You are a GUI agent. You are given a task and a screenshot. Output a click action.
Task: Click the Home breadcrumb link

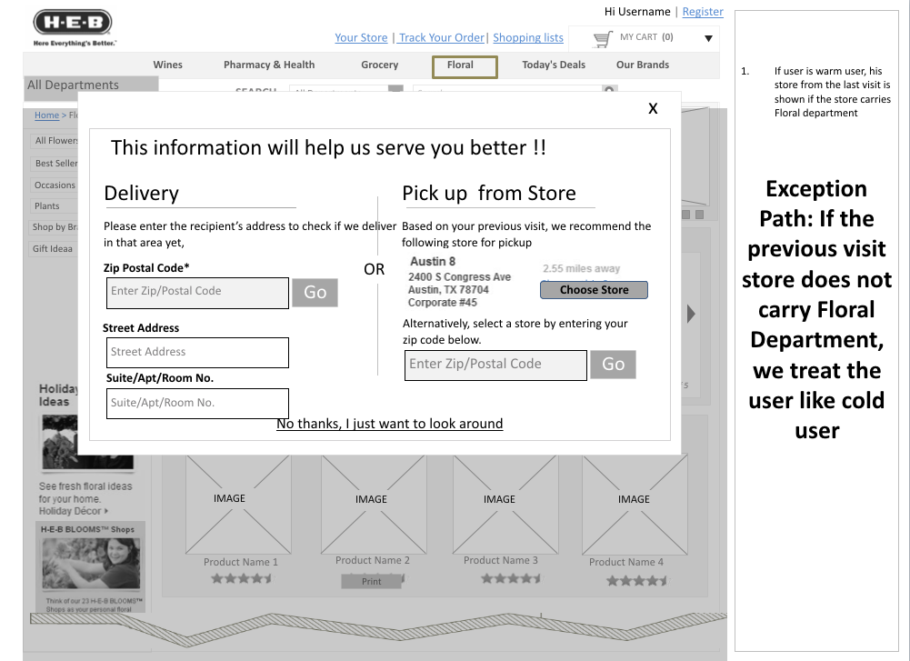coord(46,115)
